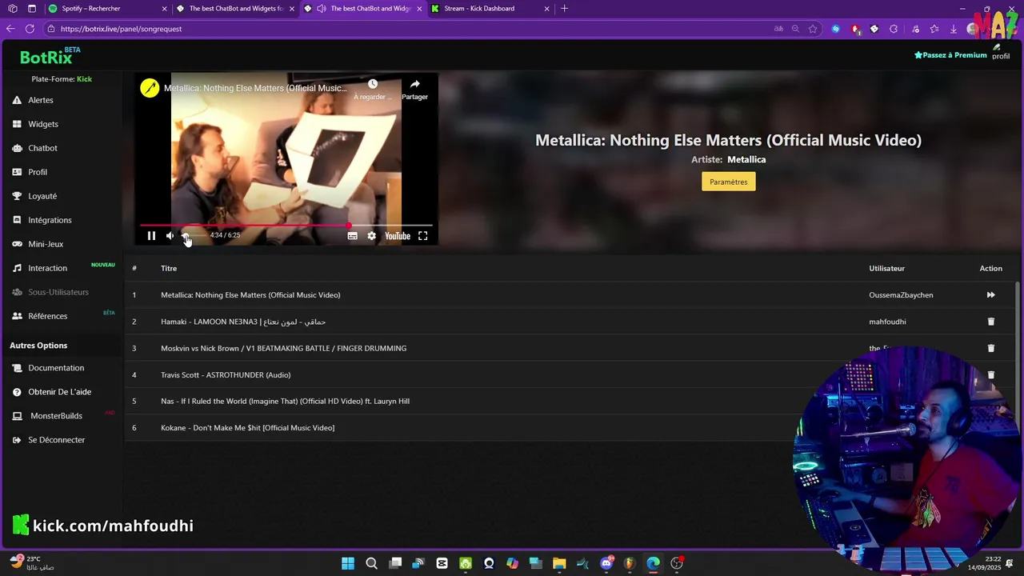Viewport: 1024px width, 576px height.
Task: Open Documentation link in sidebar
Action: coord(56,368)
